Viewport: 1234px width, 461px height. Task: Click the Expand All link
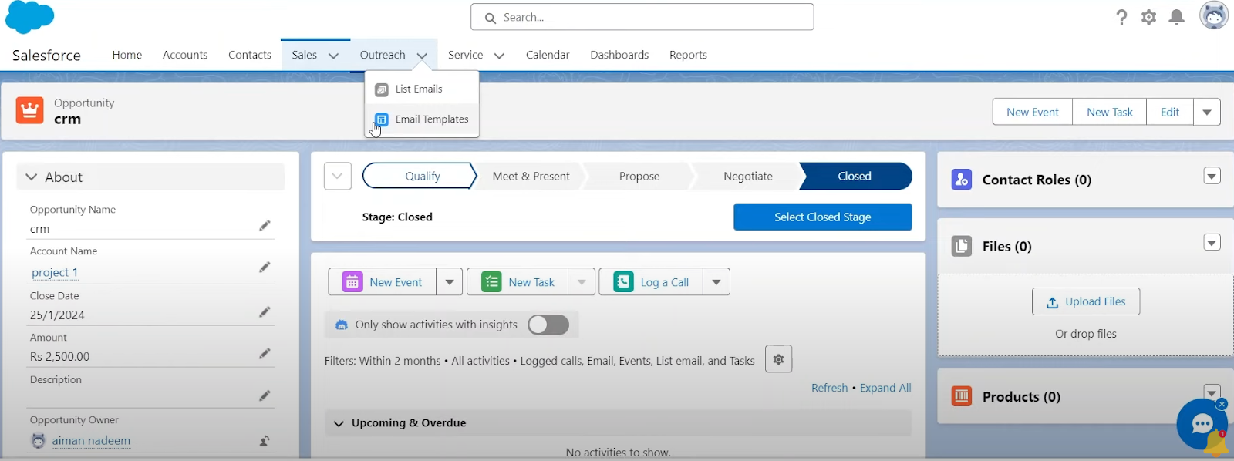(x=885, y=388)
